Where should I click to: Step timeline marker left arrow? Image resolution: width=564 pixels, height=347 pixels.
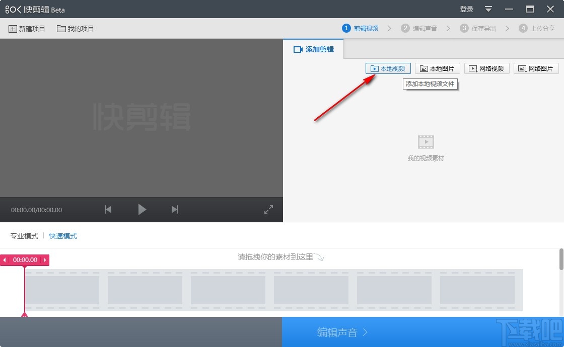pos(5,259)
